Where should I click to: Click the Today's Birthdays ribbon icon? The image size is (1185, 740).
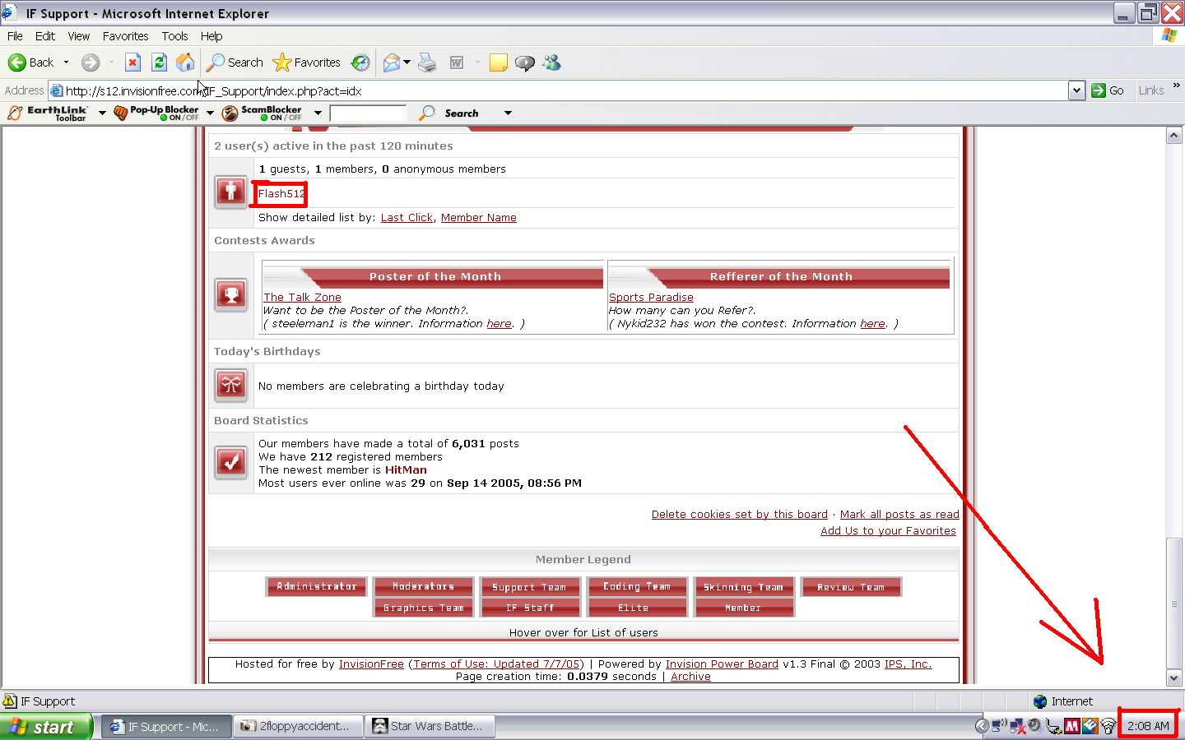(x=231, y=385)
